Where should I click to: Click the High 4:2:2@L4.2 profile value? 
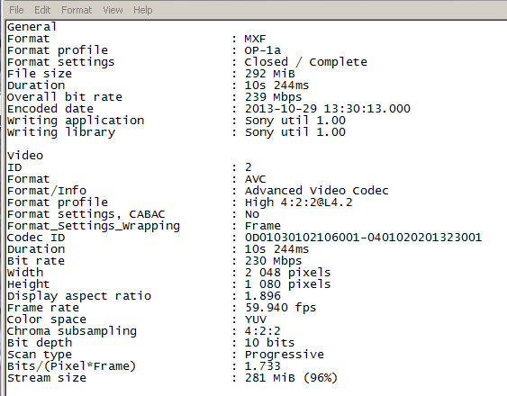(x=298, y=202)
